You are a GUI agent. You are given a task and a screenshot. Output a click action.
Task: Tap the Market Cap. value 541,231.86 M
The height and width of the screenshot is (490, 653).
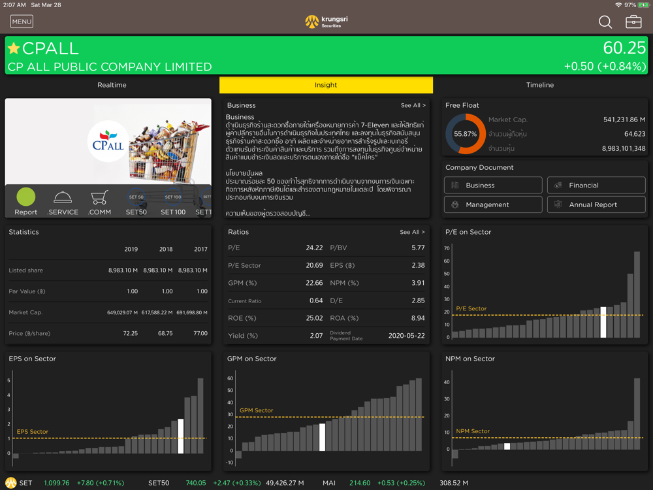coord(624,120)
